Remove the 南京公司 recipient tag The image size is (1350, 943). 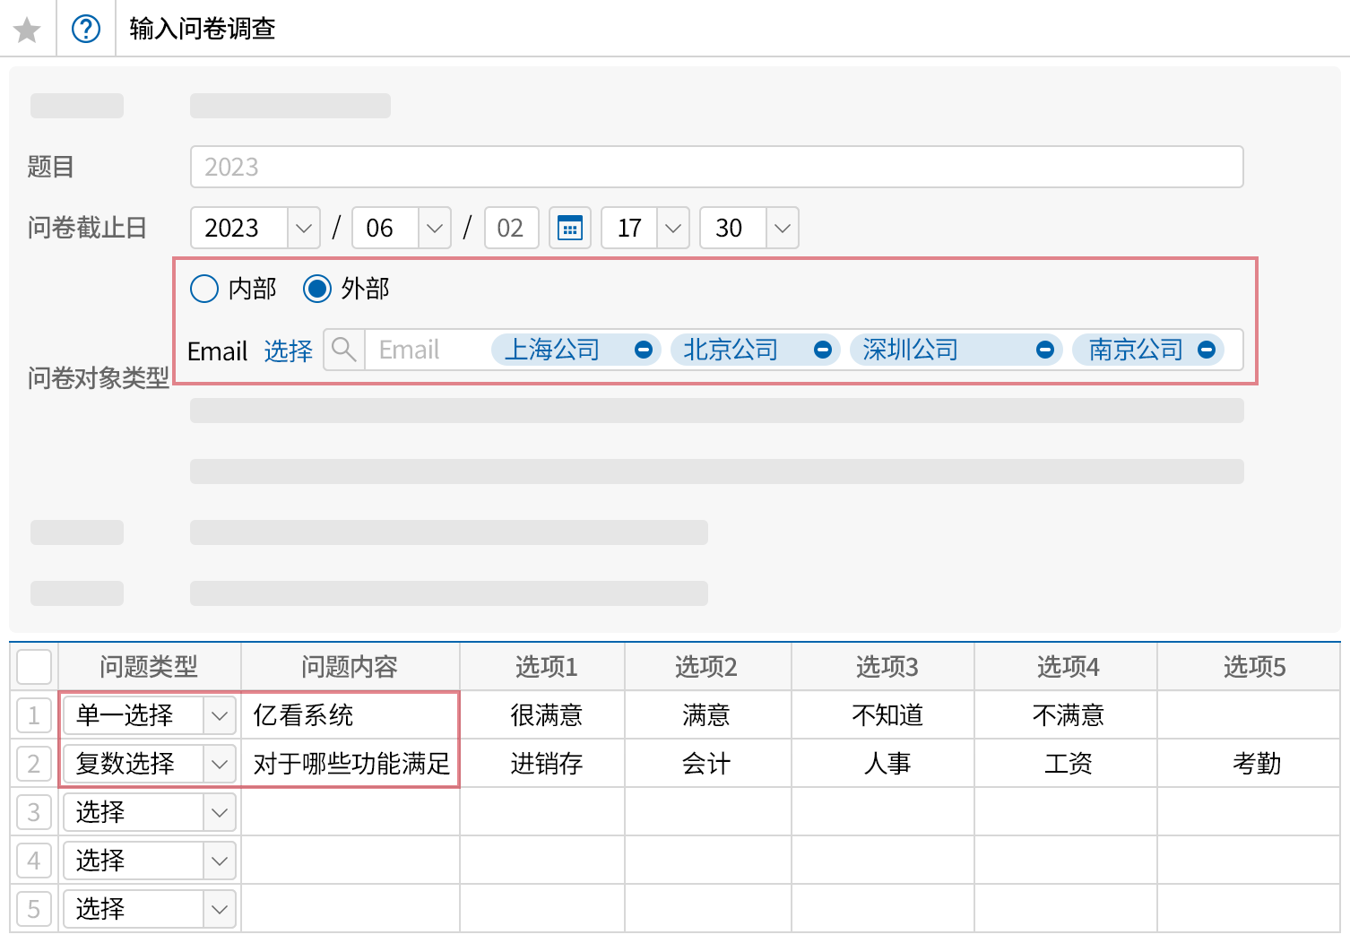1207,350
